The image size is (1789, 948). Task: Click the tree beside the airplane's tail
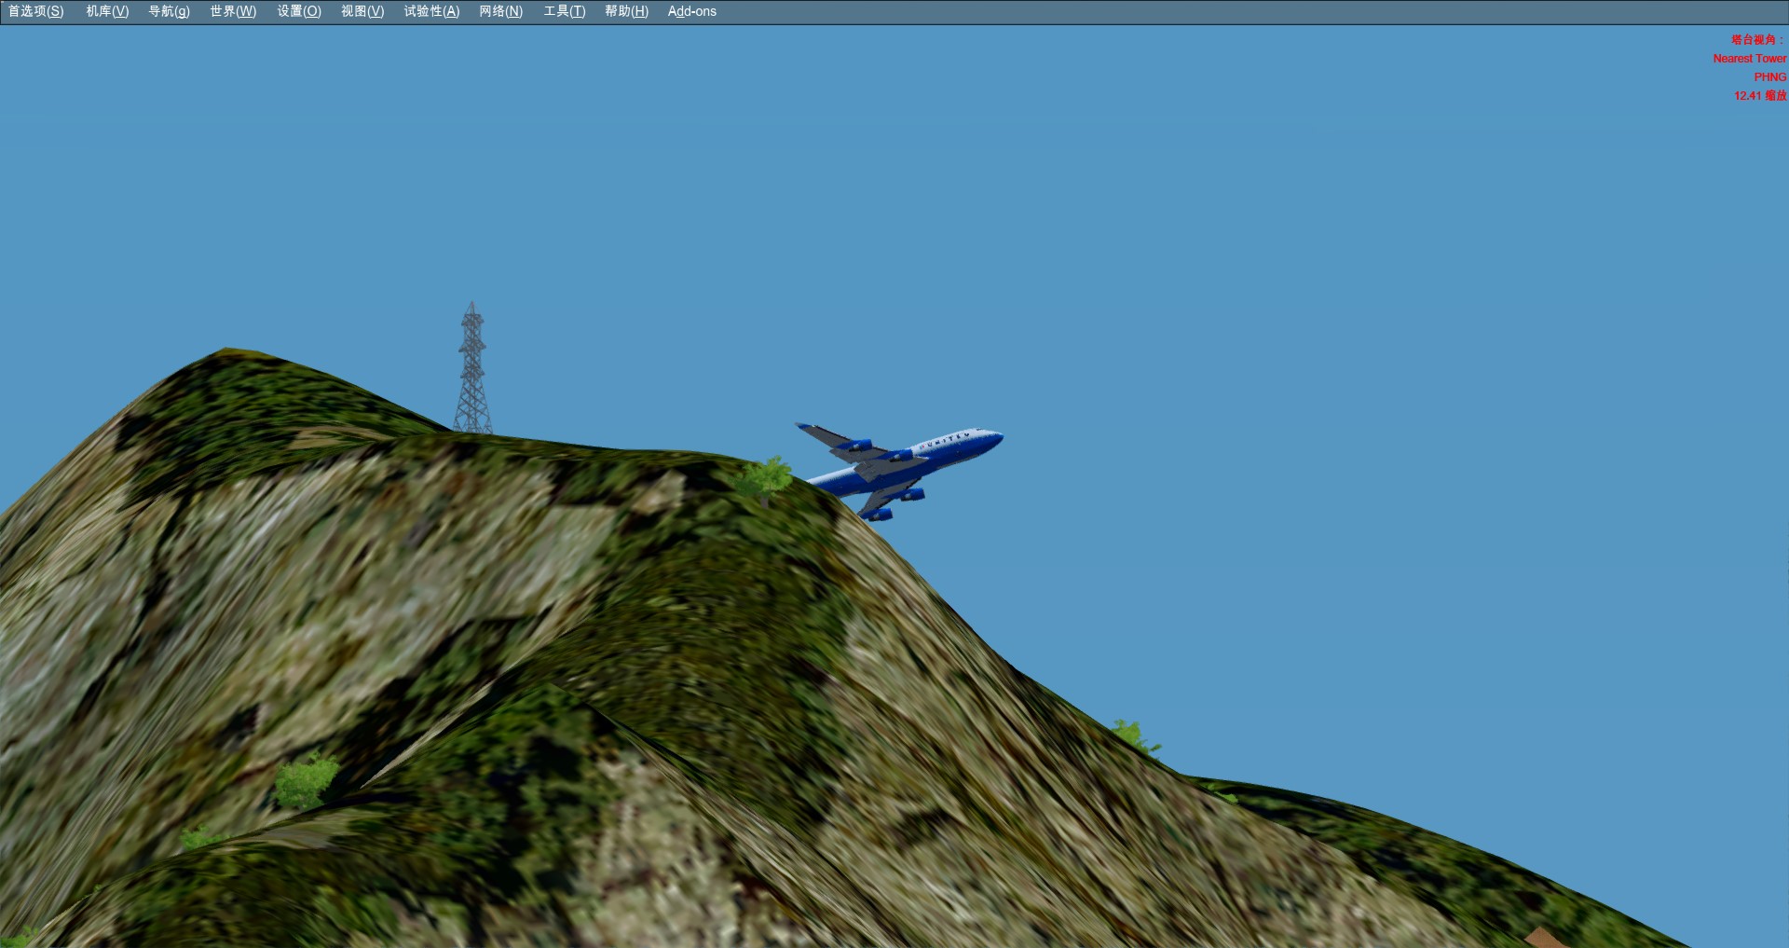(x=767, y=476)
